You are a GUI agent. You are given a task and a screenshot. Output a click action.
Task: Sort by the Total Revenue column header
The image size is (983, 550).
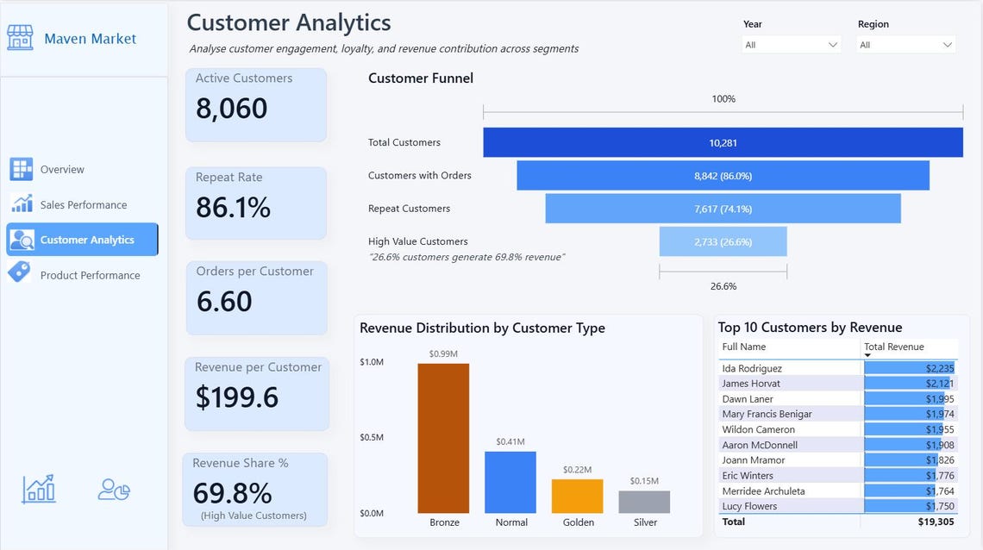[x=894, y=347]
